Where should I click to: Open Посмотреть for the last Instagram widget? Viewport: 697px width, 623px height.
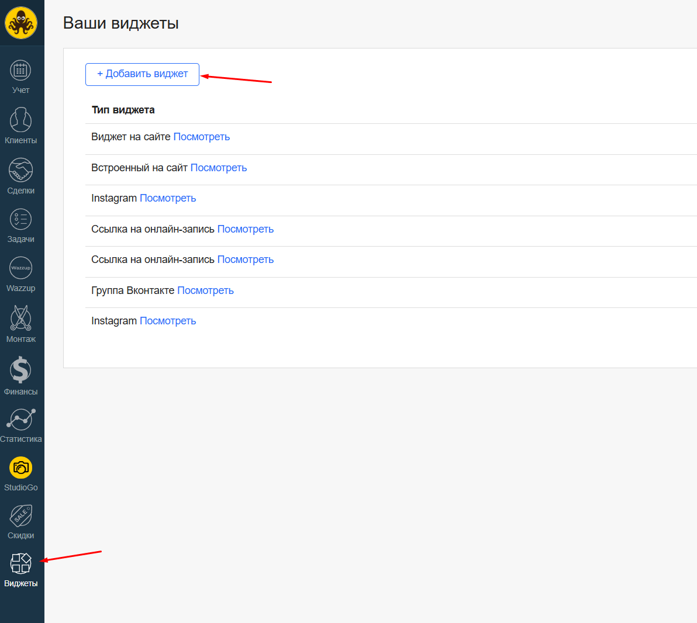tap(168, 321)
